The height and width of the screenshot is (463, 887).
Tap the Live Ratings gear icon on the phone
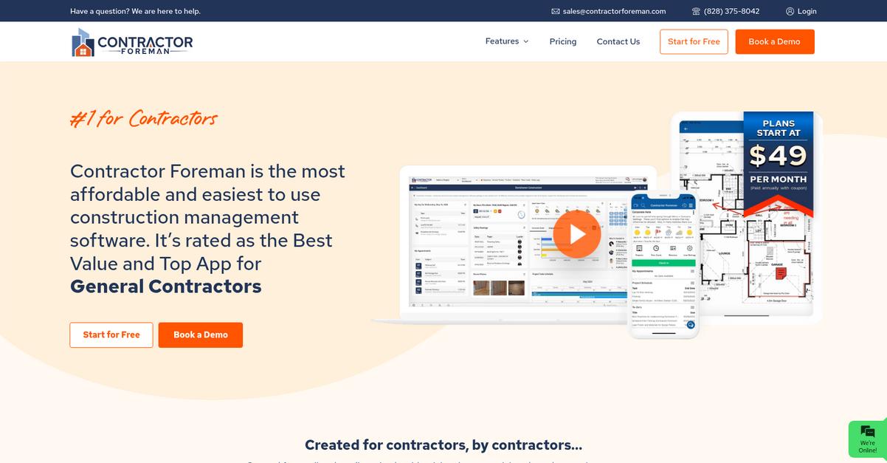coord(689,248)
